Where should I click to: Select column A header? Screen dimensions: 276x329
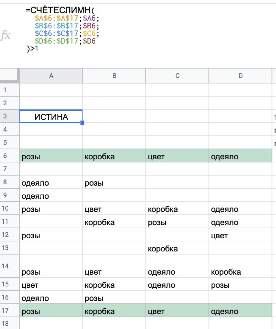[51, 76]
